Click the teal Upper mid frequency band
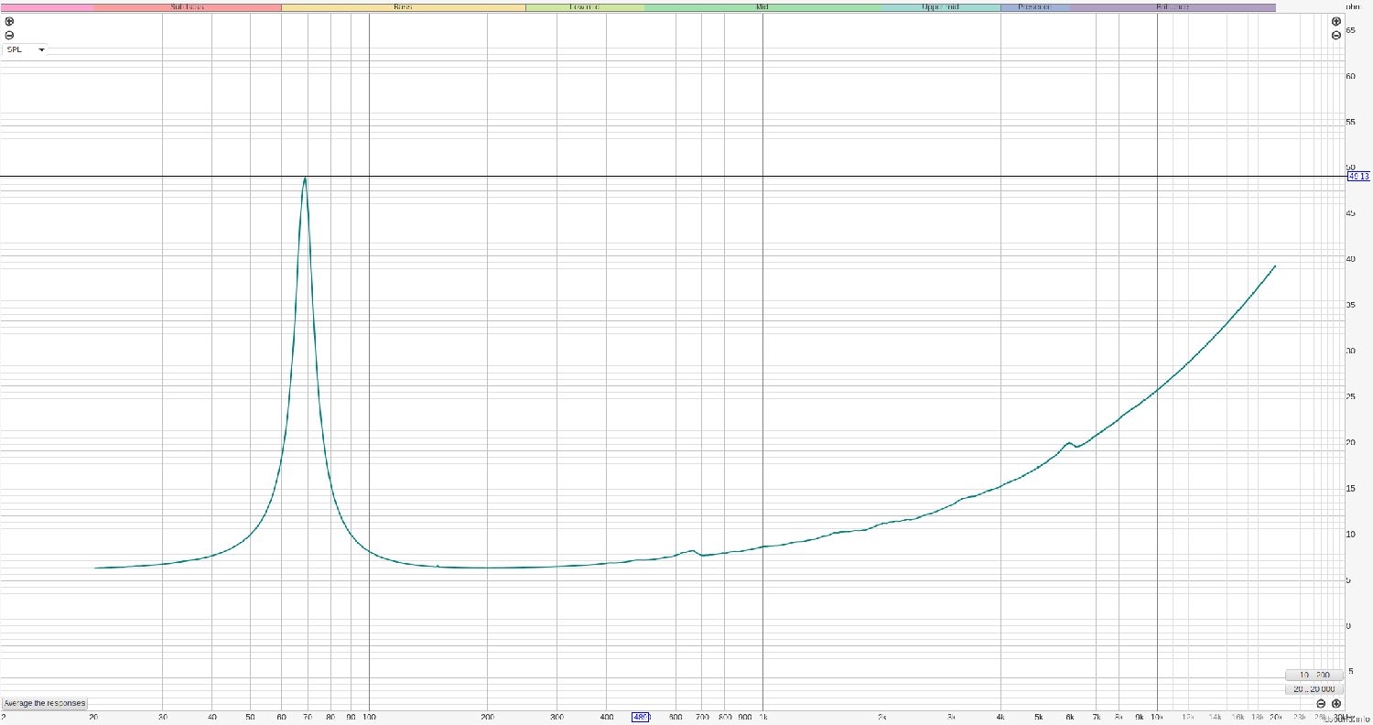The width and height of the screenshot is (1373, 725). 941,7
